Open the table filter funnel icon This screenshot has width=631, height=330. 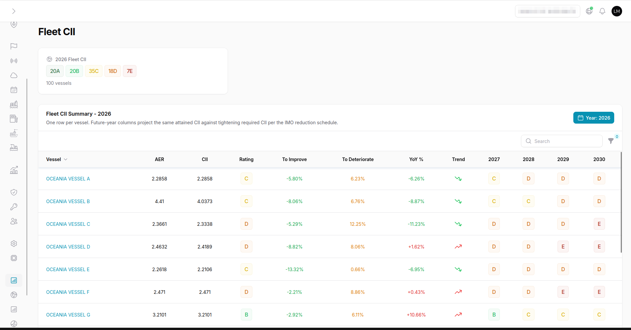tap(611, 141)
